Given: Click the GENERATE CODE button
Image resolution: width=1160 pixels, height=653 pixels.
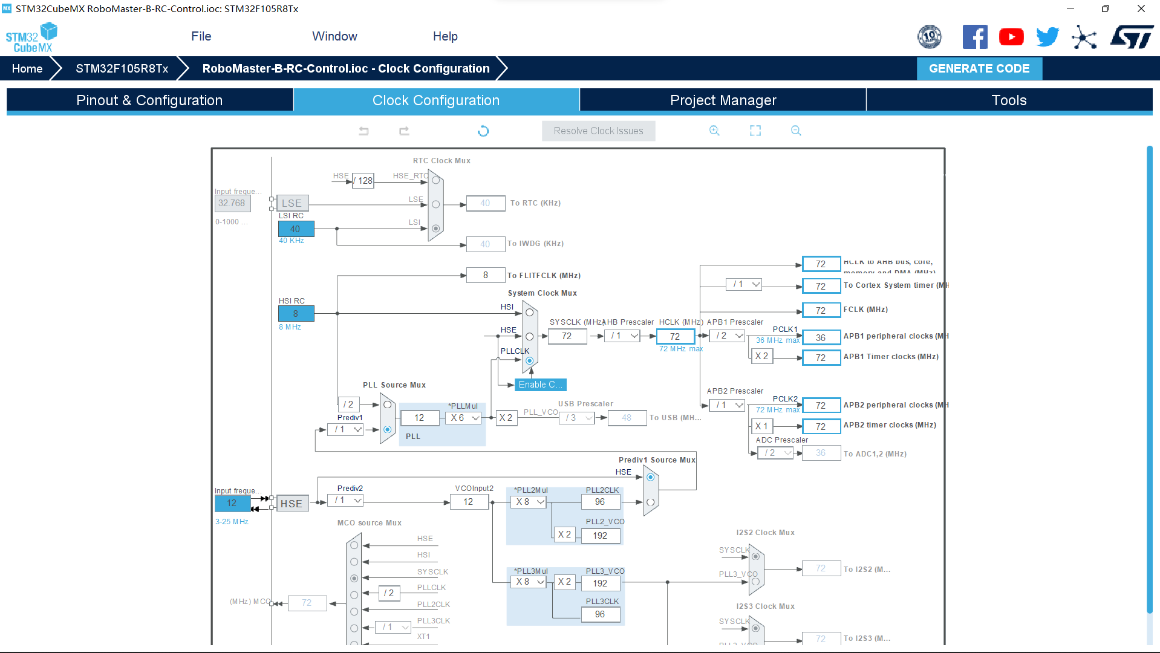Looking at the screenshot, I should coord(979,68).
